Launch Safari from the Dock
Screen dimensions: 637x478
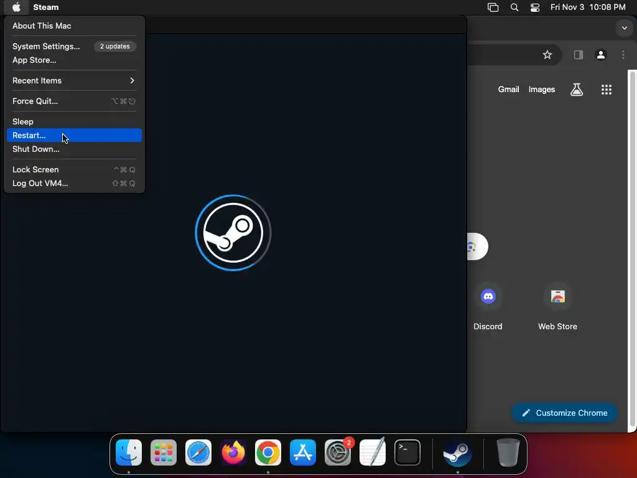point(198,452)
